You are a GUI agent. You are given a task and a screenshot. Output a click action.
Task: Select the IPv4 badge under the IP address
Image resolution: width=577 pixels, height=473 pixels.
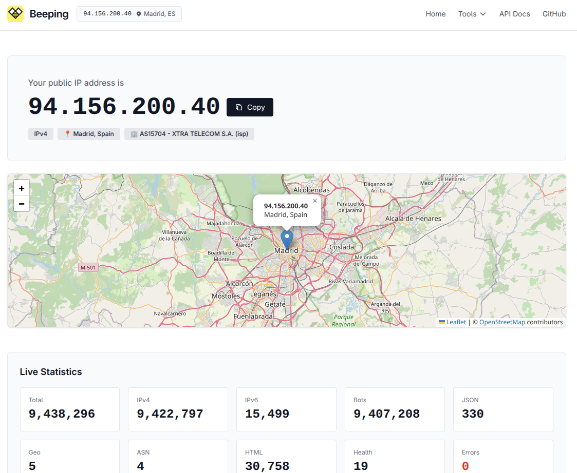41,133
